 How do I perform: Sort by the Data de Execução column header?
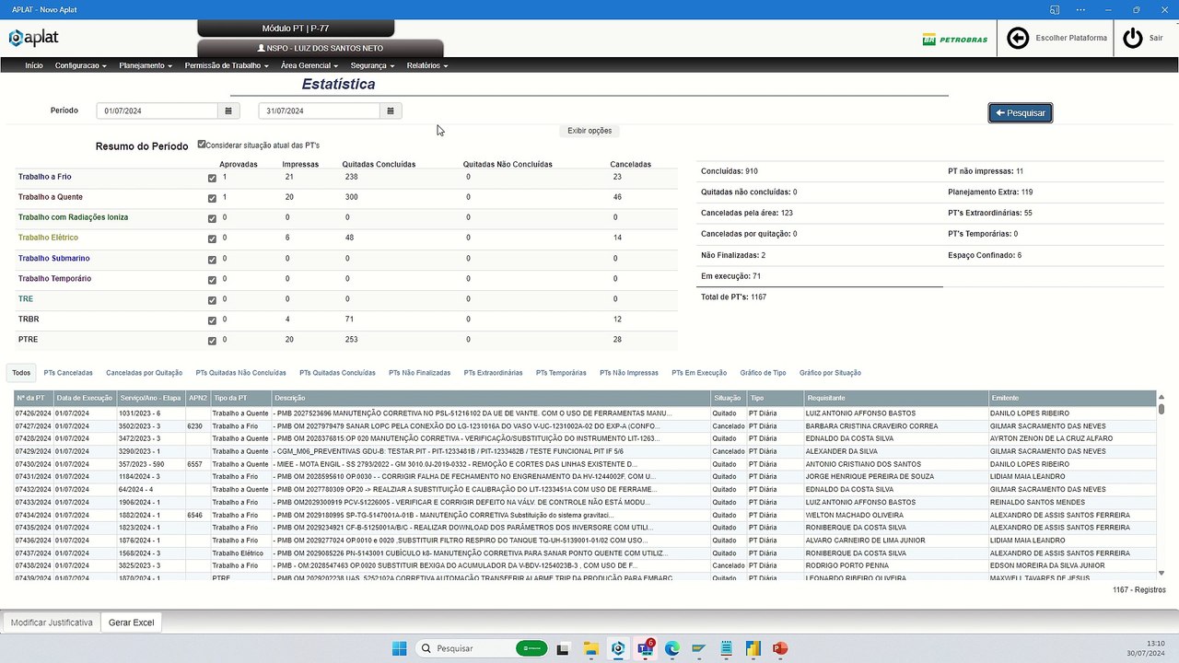click(x=85, y=398)
